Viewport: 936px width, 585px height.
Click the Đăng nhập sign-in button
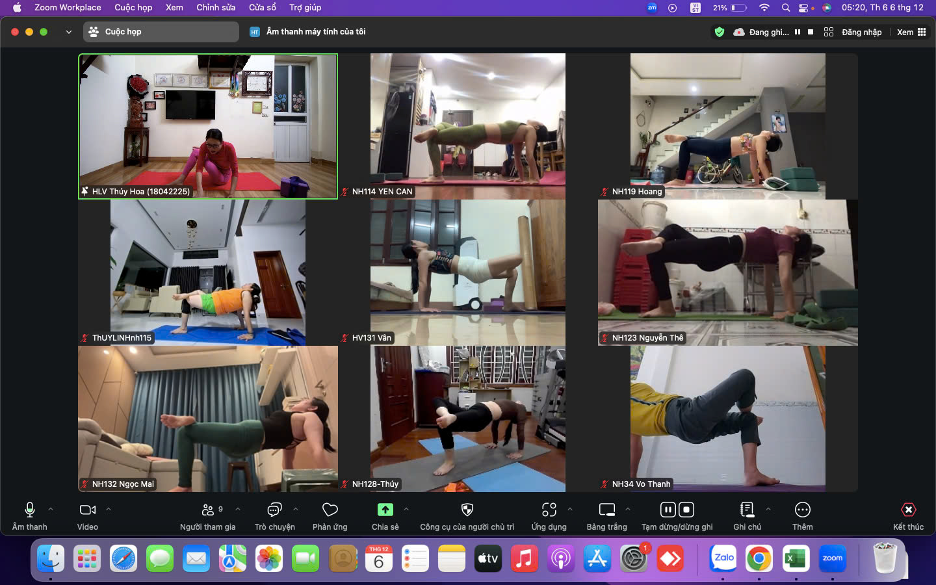tap(853, 32)
